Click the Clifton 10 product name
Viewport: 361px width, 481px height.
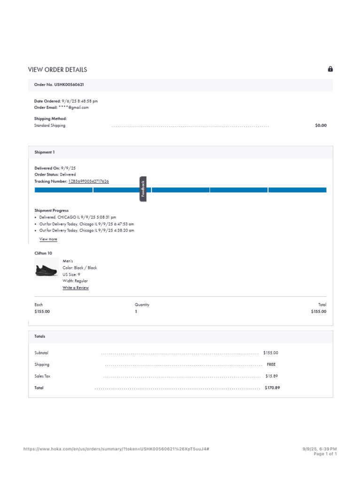(x=43, y=253)
